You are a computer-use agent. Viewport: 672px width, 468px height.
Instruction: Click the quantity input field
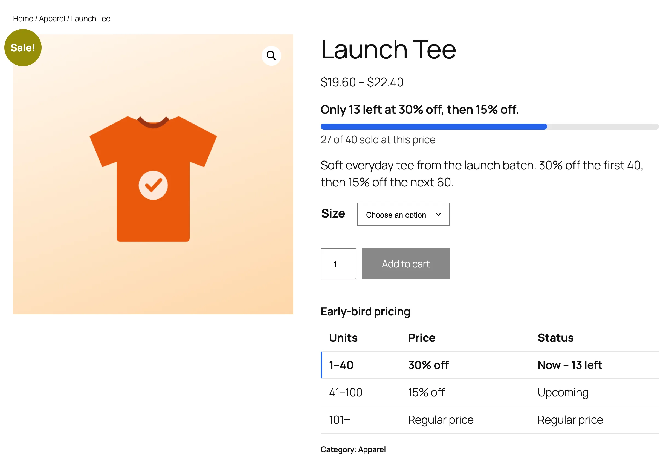point(338,264)
